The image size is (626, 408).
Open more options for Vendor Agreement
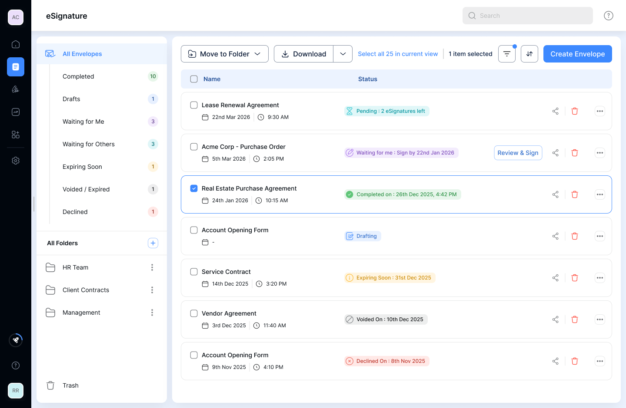(x=599, y=319)
